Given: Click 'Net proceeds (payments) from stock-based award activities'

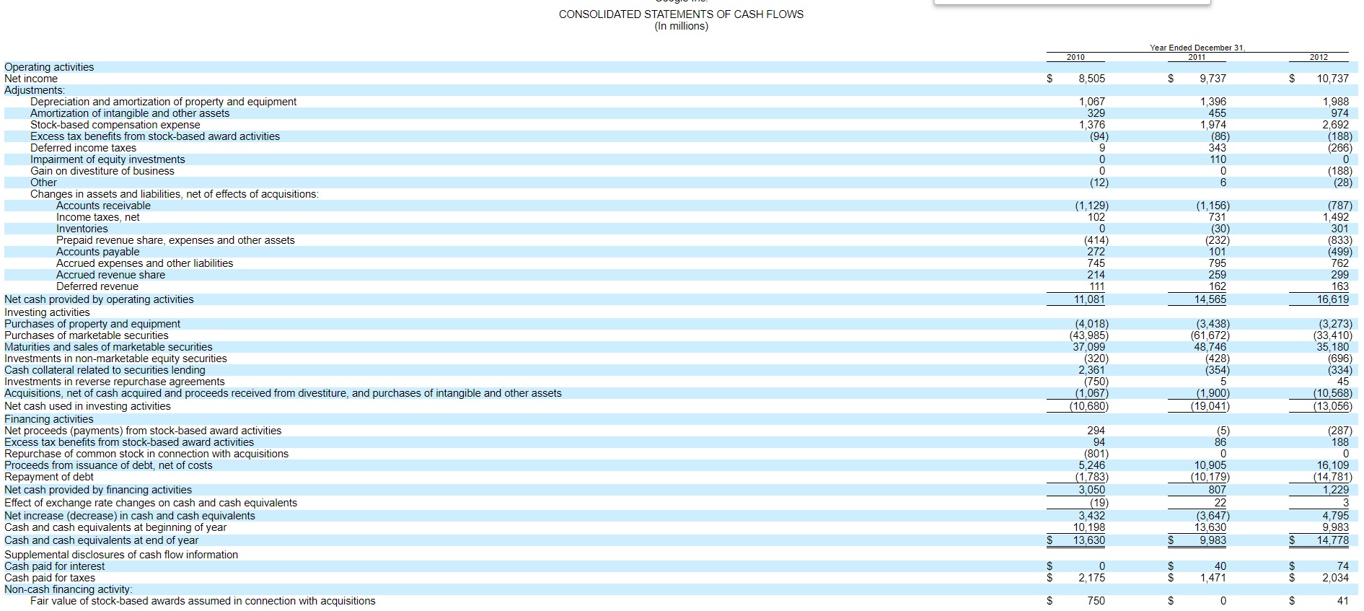Looking at the screenshot, I should tap(143, 431).
